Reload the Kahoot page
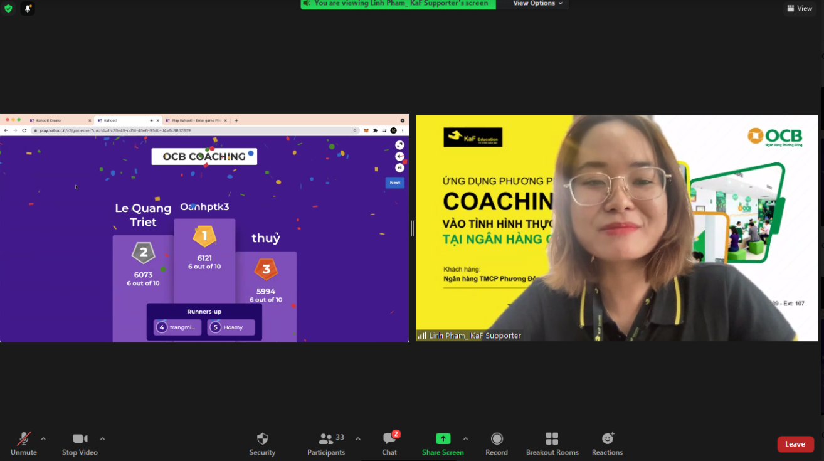Screen dimensions: 824x461 pos(24,130)
